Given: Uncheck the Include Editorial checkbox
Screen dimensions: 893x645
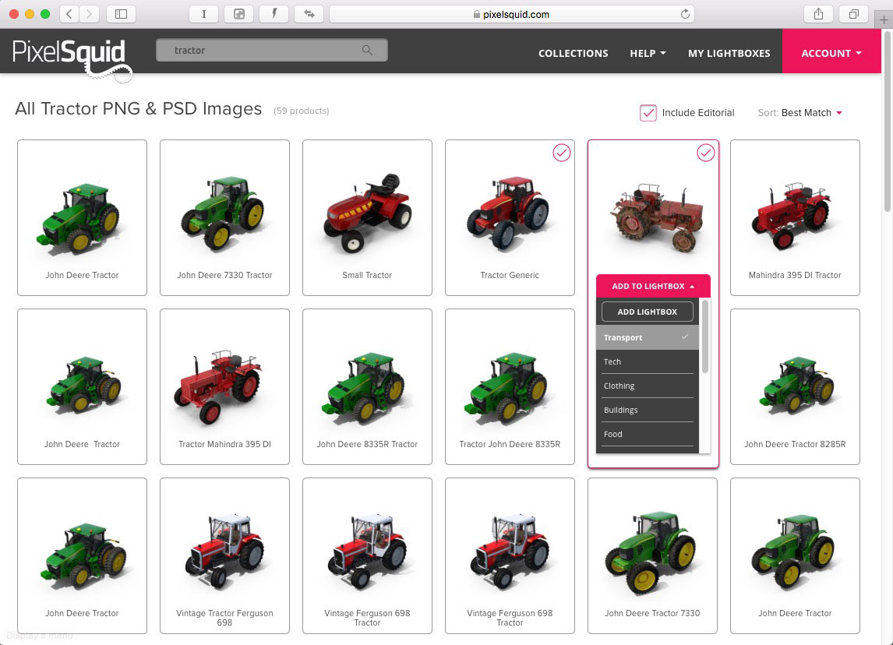Looking at the screenshot, I should [x=648, y=113].
